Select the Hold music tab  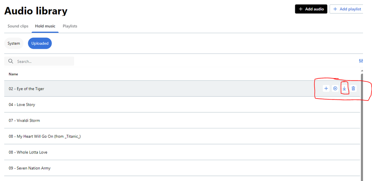pos(45,26)
